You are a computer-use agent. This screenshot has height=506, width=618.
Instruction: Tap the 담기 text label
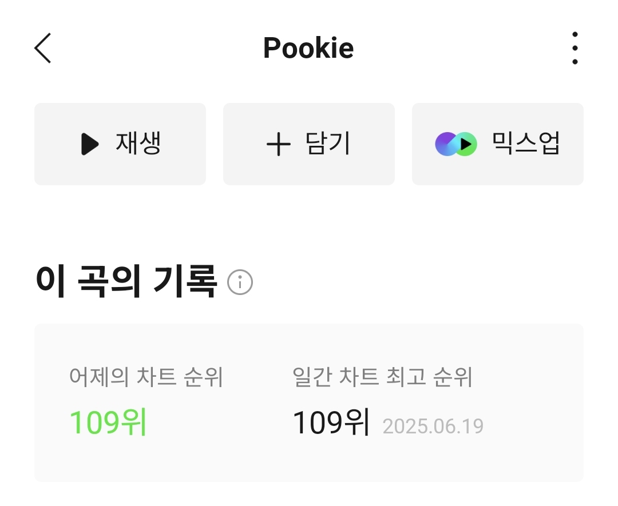328,144
